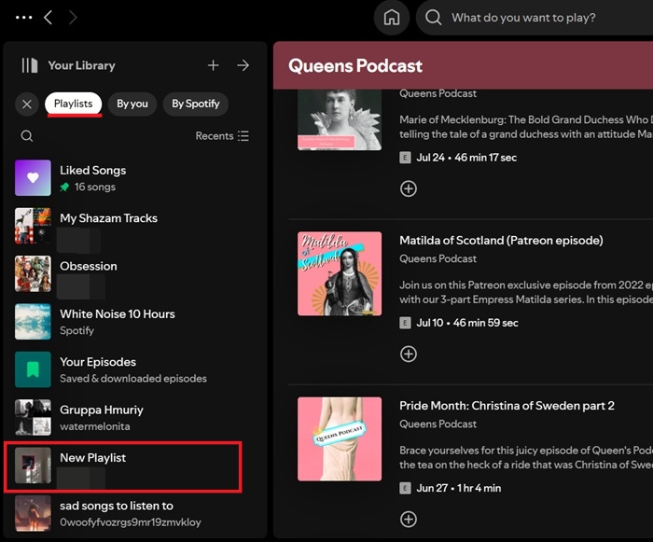Clear filters with the X button
653x542 pixels.
pyautogui.click(x=27, y=104)
